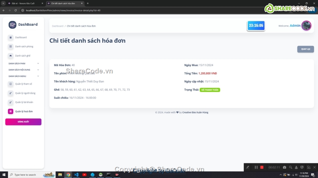Viewport: 318px width, 178px height.
Task: Click the Quản lý người dùng icon
Action: 11,93
